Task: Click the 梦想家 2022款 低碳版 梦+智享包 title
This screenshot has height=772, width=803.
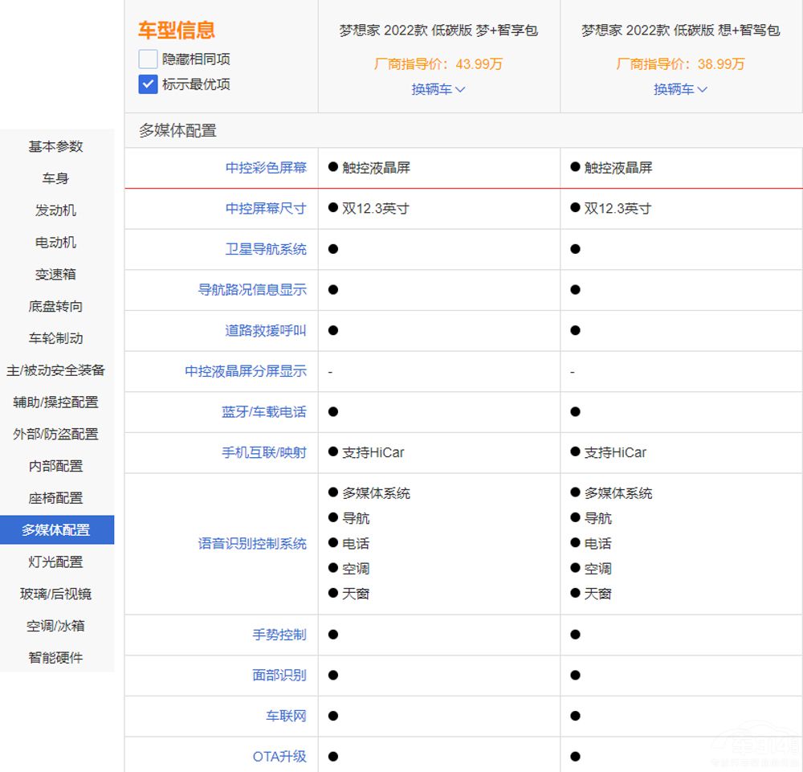Action: coord(438,31)
